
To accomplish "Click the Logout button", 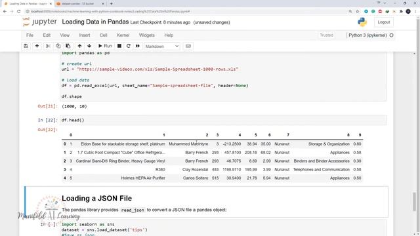I will click(384, 22).
